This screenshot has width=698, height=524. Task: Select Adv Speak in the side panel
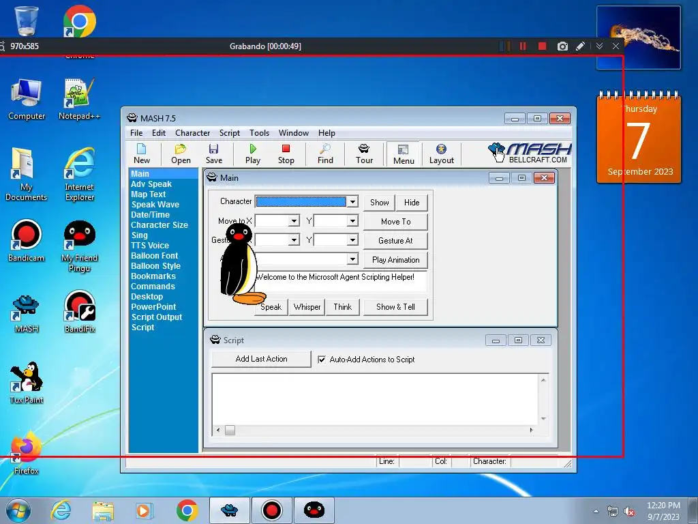coord(151,184)
